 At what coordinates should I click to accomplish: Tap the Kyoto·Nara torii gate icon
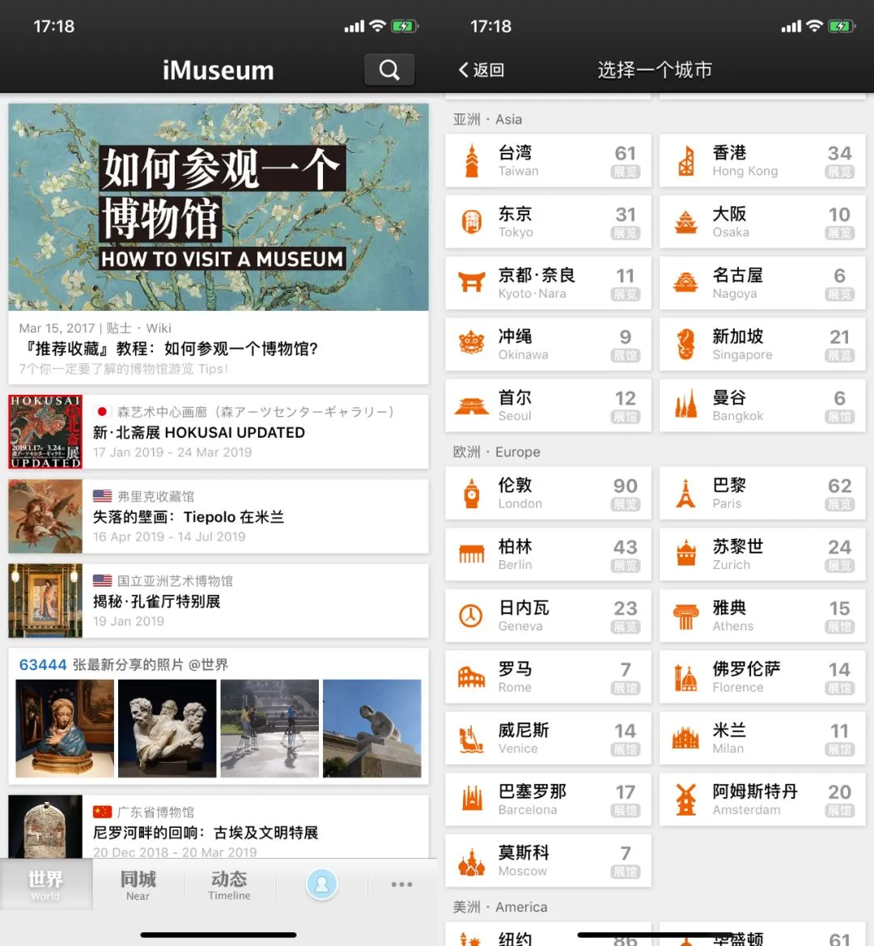tap(472, 282)
